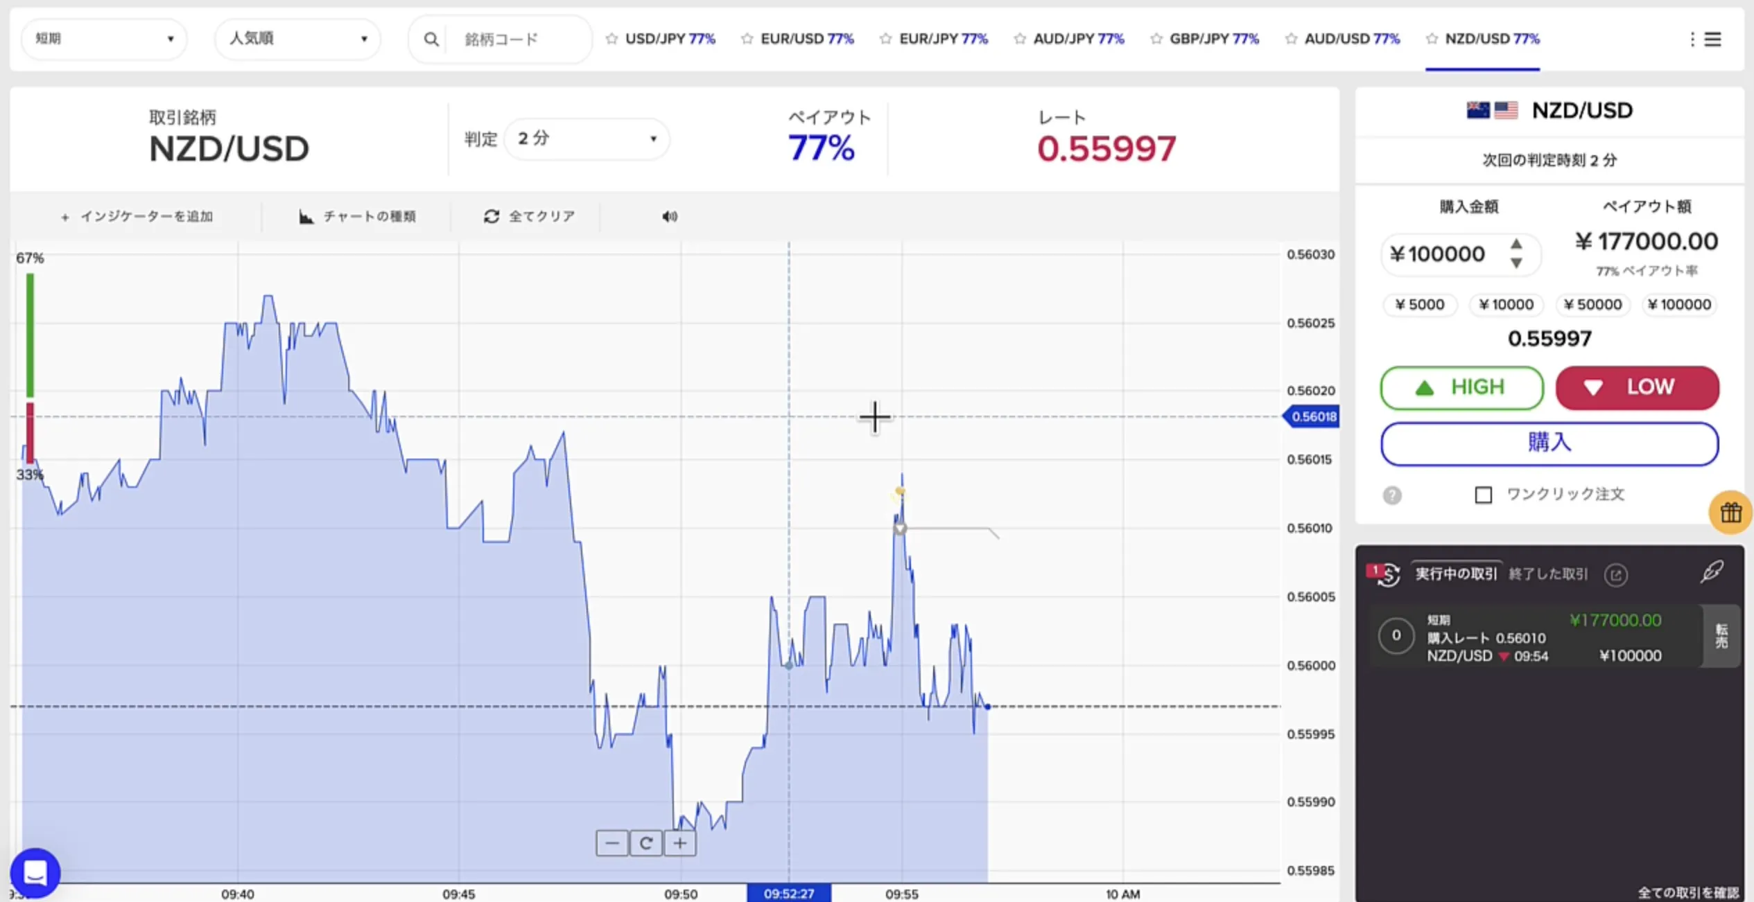Click the 購入 purchase button
Image resolution: width=1754 pixels, height=902 pixels.
click(1549, 443)
